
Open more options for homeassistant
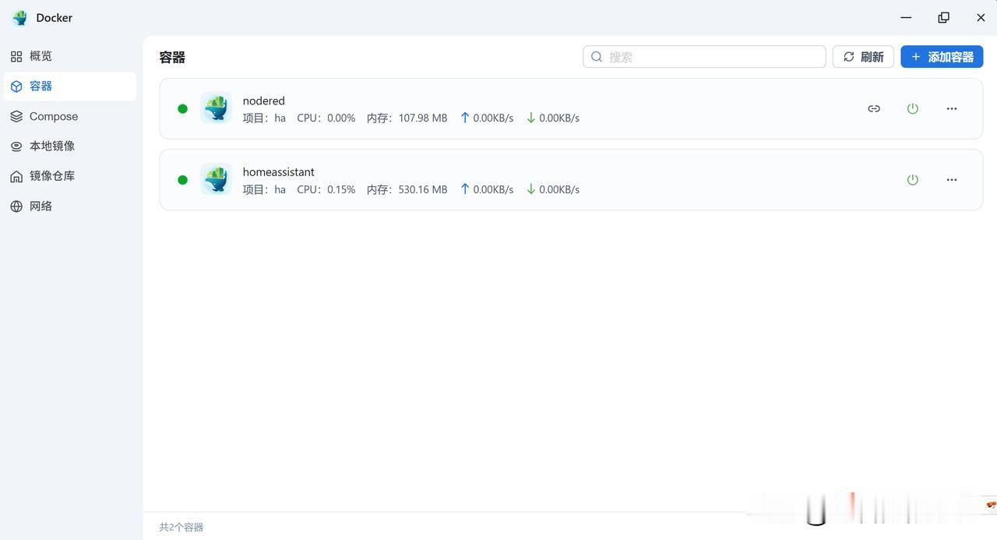pyautogui.click(x=952, y=180)
